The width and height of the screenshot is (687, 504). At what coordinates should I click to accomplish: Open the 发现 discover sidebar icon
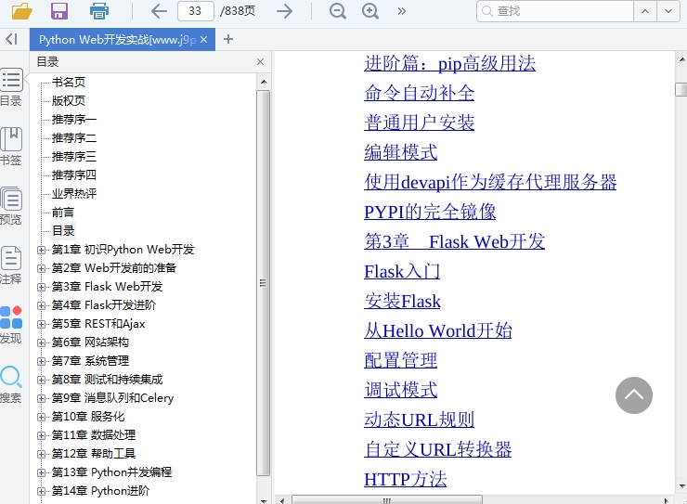pos(11,325)
